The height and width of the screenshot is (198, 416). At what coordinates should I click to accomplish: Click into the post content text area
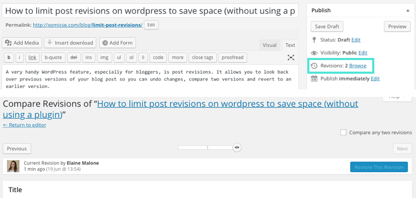(x=150, y=77)
